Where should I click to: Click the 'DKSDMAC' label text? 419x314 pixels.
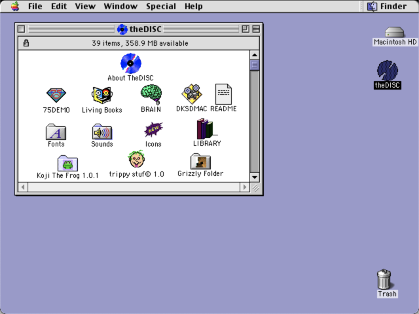click(x=192, y=109)
